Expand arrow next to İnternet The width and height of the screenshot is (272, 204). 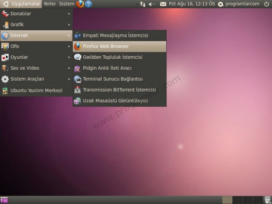point(69,36)
